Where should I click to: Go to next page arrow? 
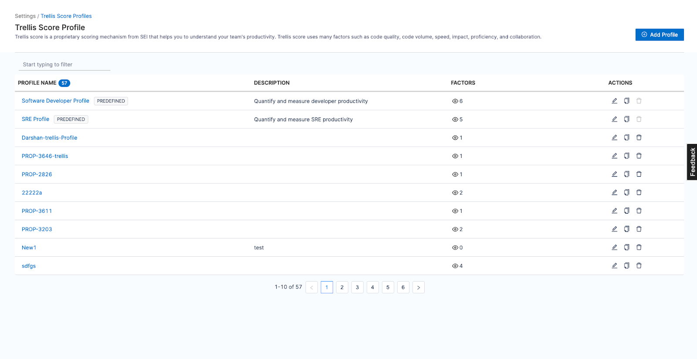[x=418, y=287]
